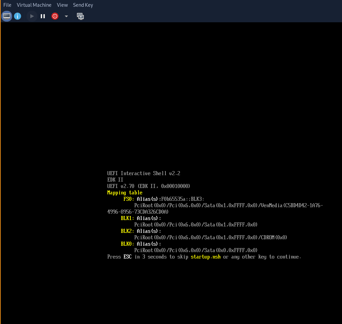Viewport: 342px width, 324px height.
Task: Open the manage VM snapshots icon
Action: coord(80,16)
